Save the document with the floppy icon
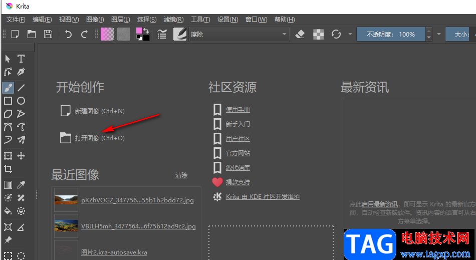The height and width of the screenshot is (260, 476). point(48,34)
